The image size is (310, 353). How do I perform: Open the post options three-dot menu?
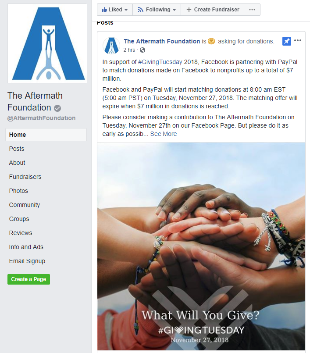298,40
